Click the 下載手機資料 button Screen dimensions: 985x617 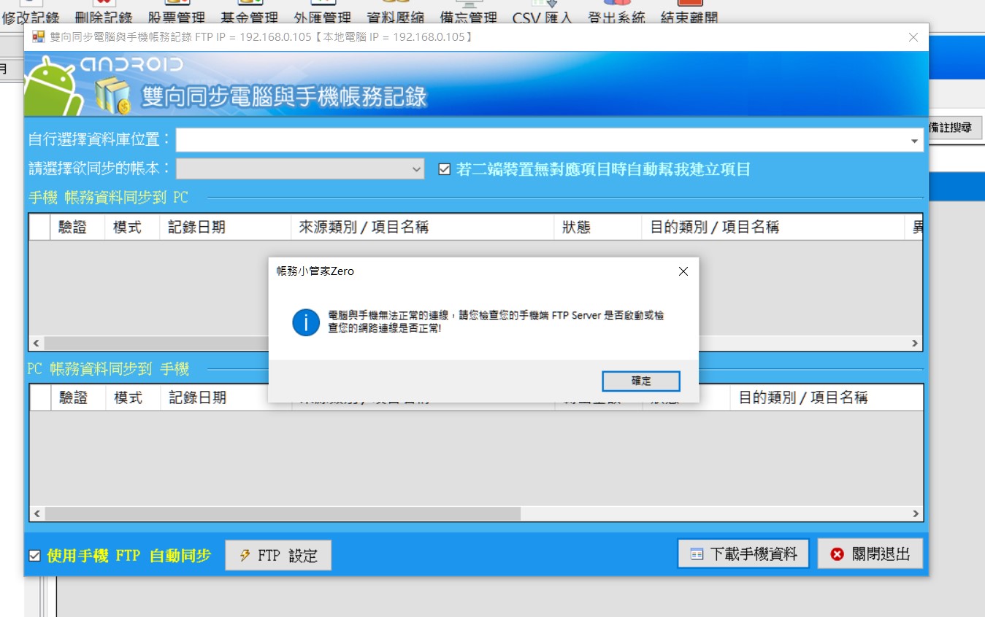744,554
